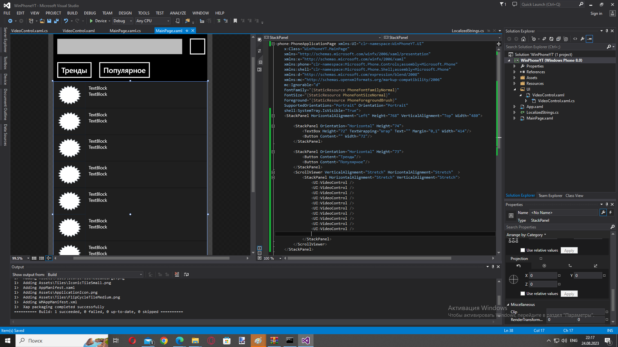Toggle Preview Selected Items button in Solution Explorer
The image size is (618, 347).
pos(589,39)
